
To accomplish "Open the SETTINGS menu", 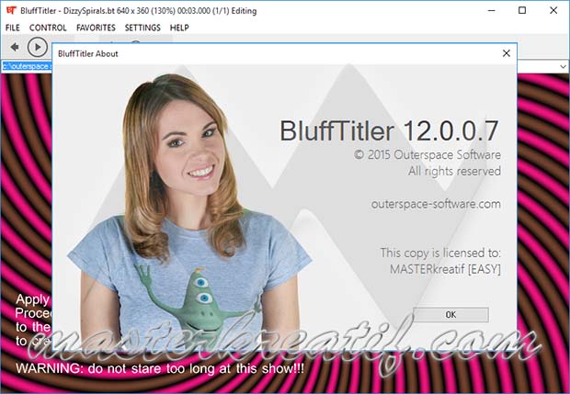I will (142, 28).
